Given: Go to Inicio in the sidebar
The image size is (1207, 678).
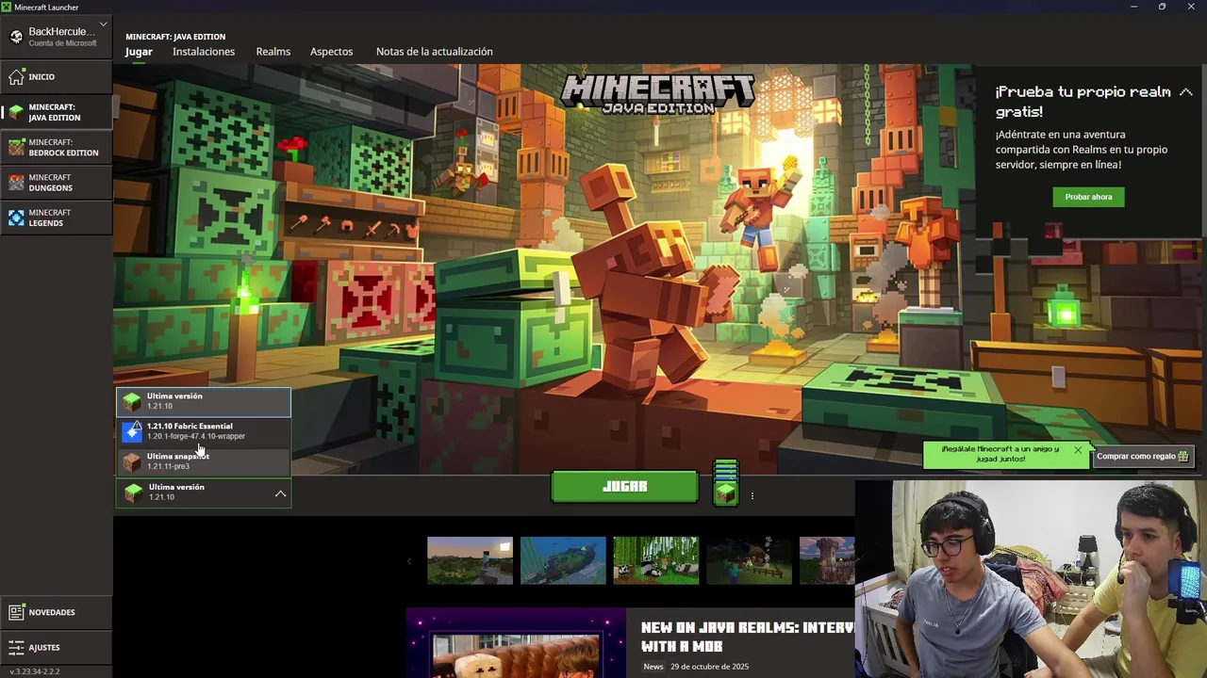Looking at the screenshot, I should (x=57, y=76).
